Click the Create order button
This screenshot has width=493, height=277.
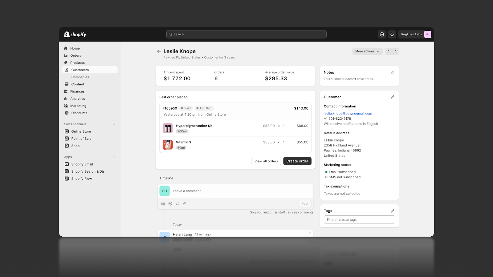(x=297, y=161)
